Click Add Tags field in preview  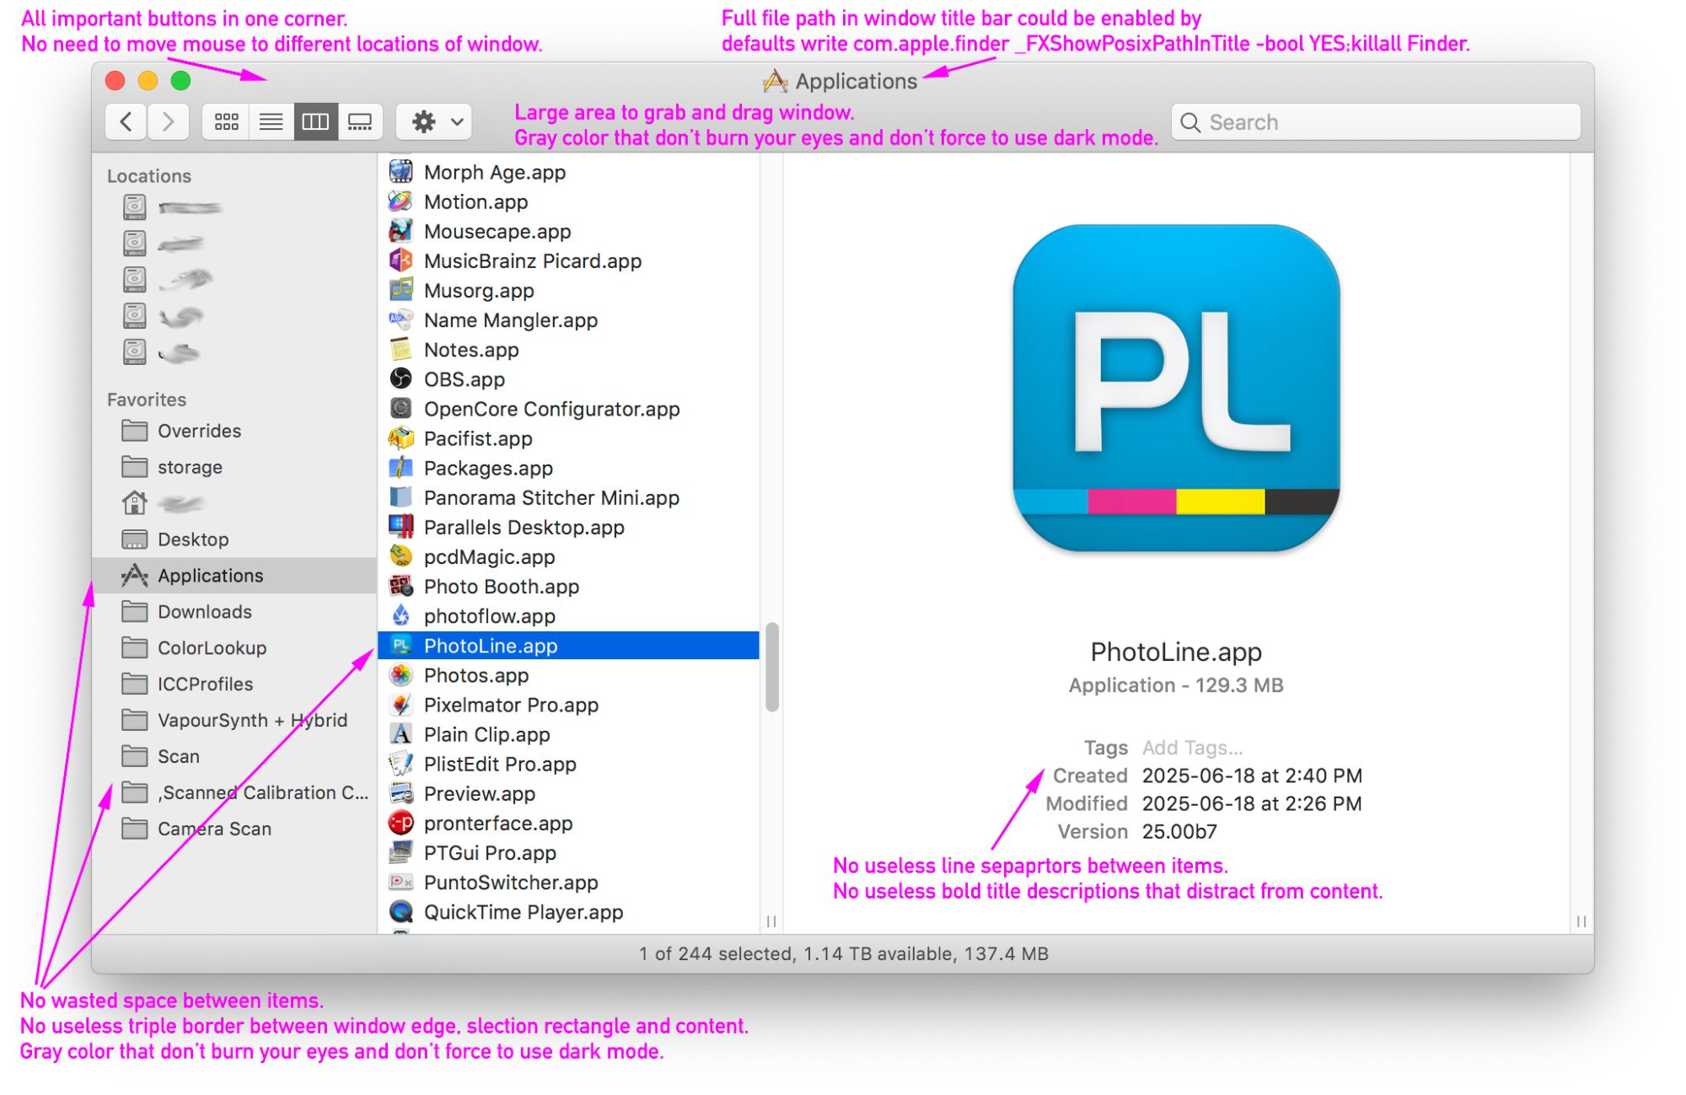pyautogui.click(x=1192, y=748)
